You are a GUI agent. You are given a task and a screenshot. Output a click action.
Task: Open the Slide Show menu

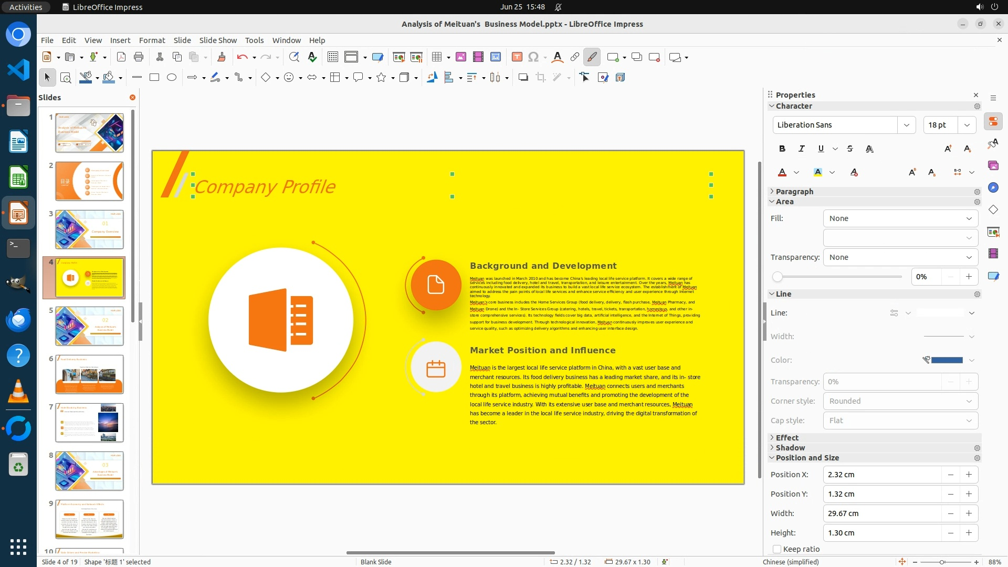coord(218,40)
